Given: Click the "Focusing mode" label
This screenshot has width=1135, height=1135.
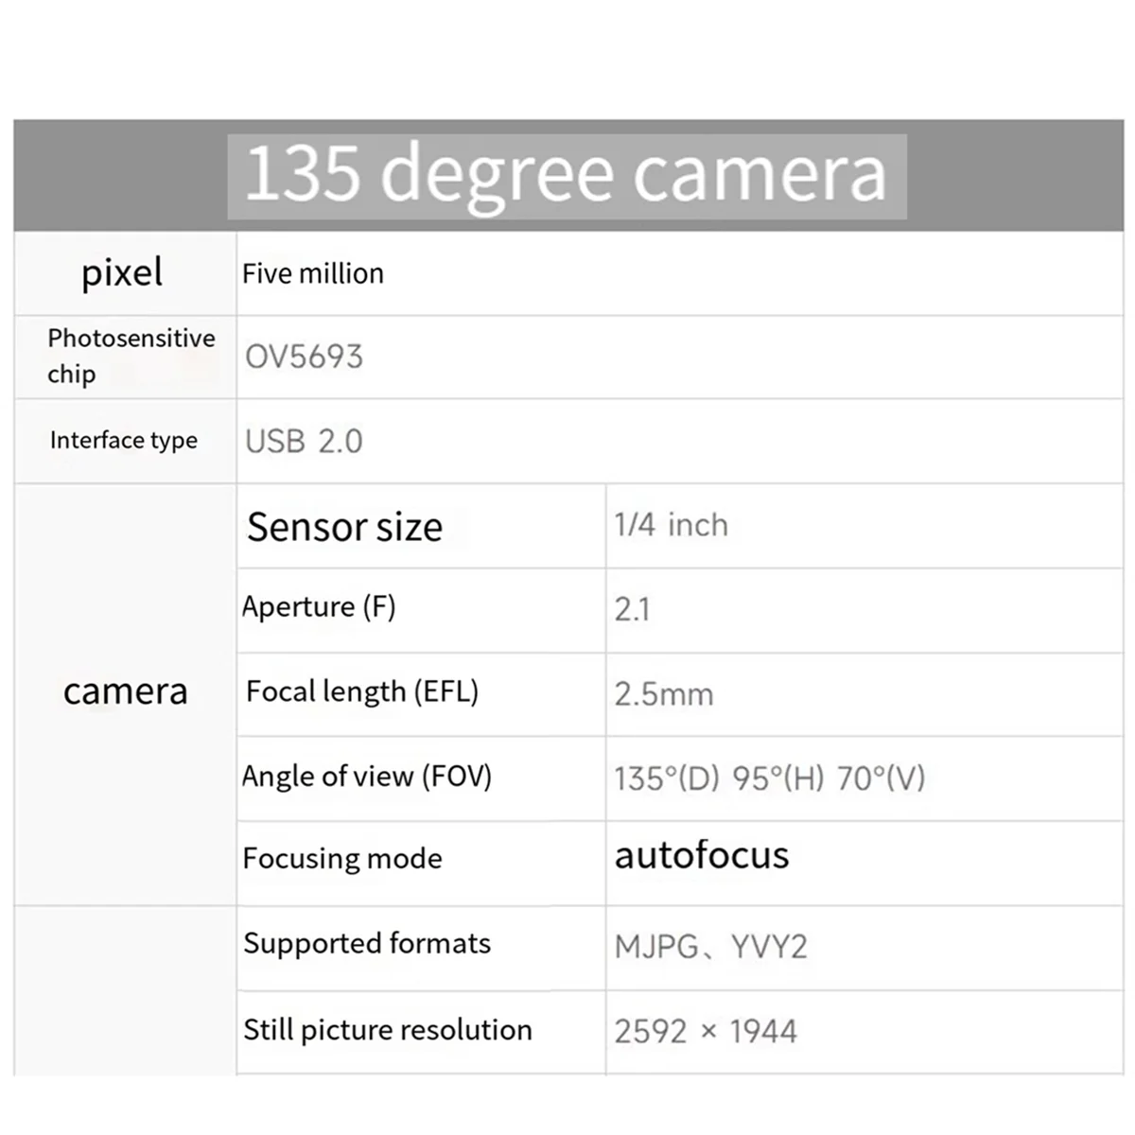Looking at the screenshot, I should coord(342,859).
